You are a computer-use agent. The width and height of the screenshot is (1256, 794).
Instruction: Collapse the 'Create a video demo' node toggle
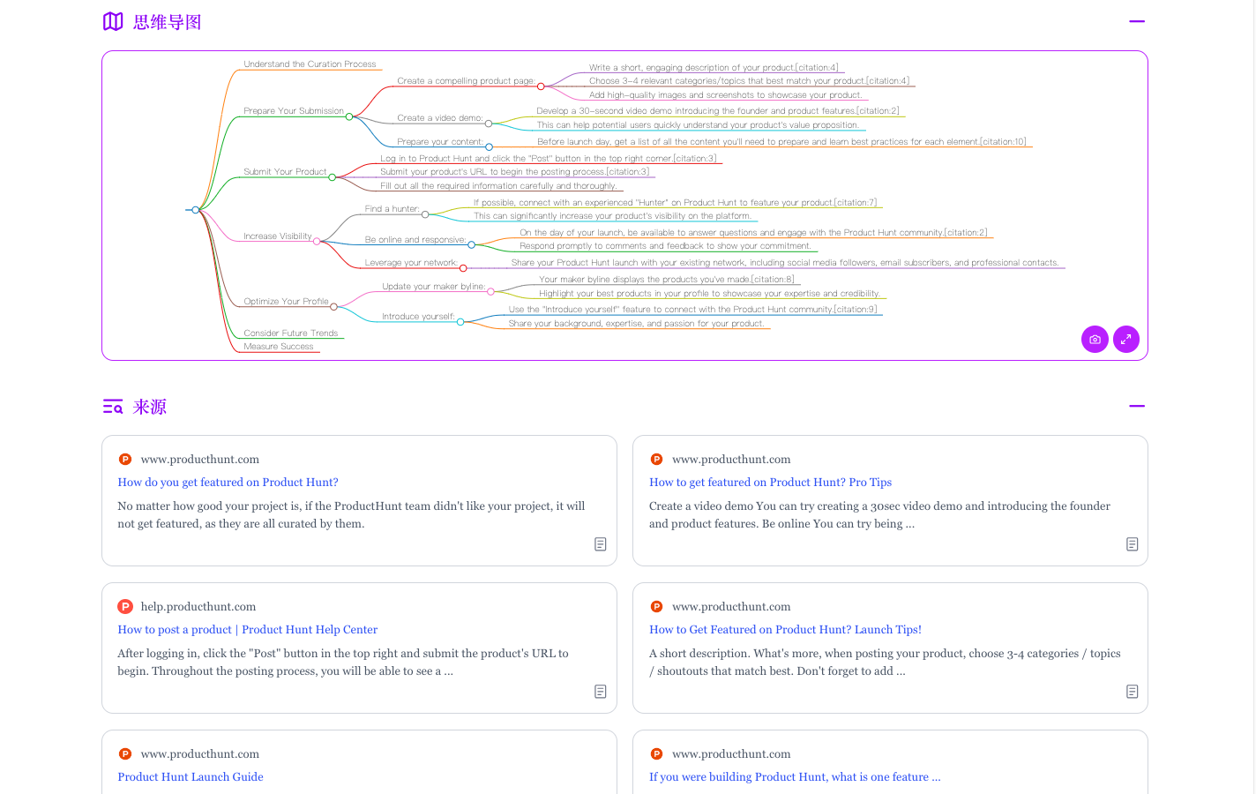click(x=489, y=124)
